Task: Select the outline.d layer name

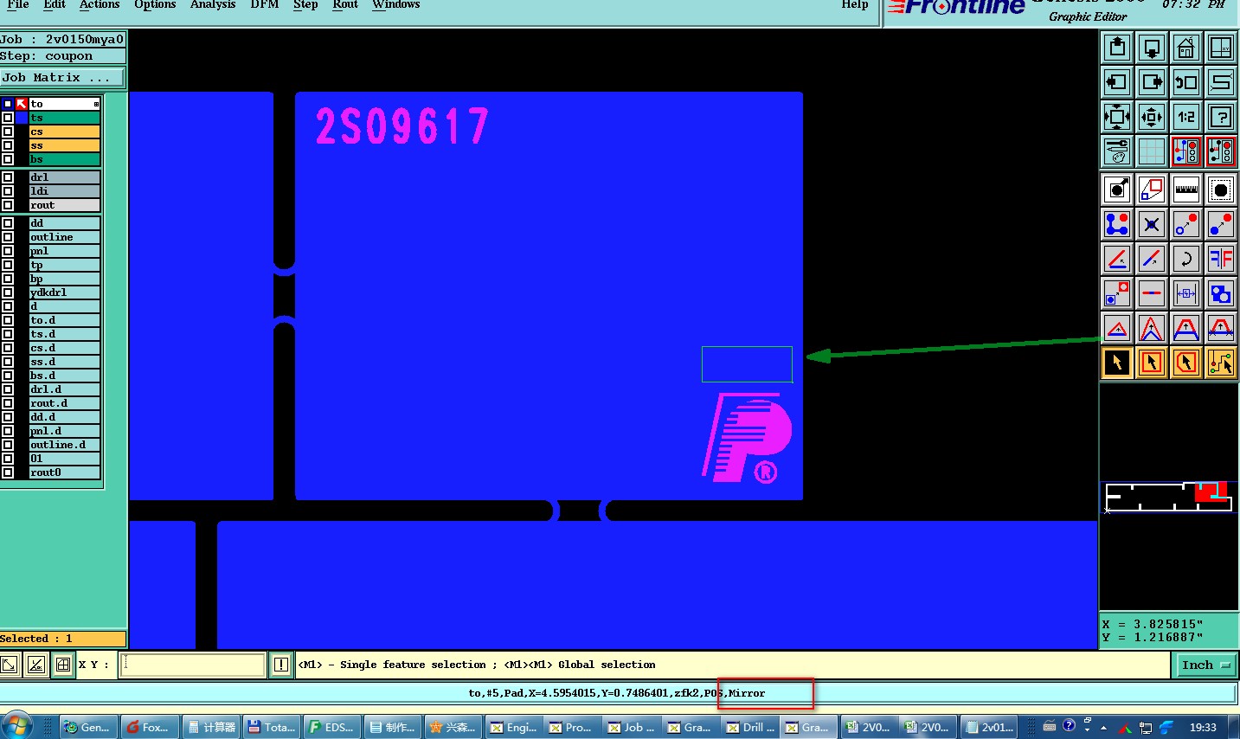Action: (x=64, y=445)
